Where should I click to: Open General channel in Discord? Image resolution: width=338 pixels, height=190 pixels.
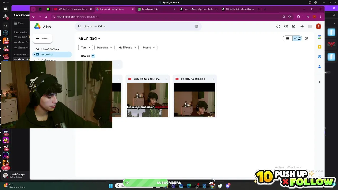23,59
